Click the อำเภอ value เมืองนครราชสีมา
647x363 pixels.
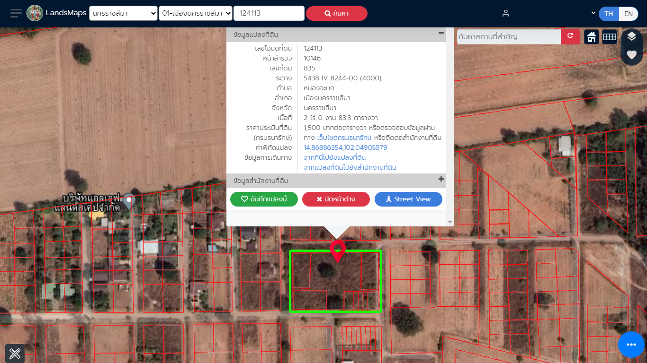[x=327, y=98]
